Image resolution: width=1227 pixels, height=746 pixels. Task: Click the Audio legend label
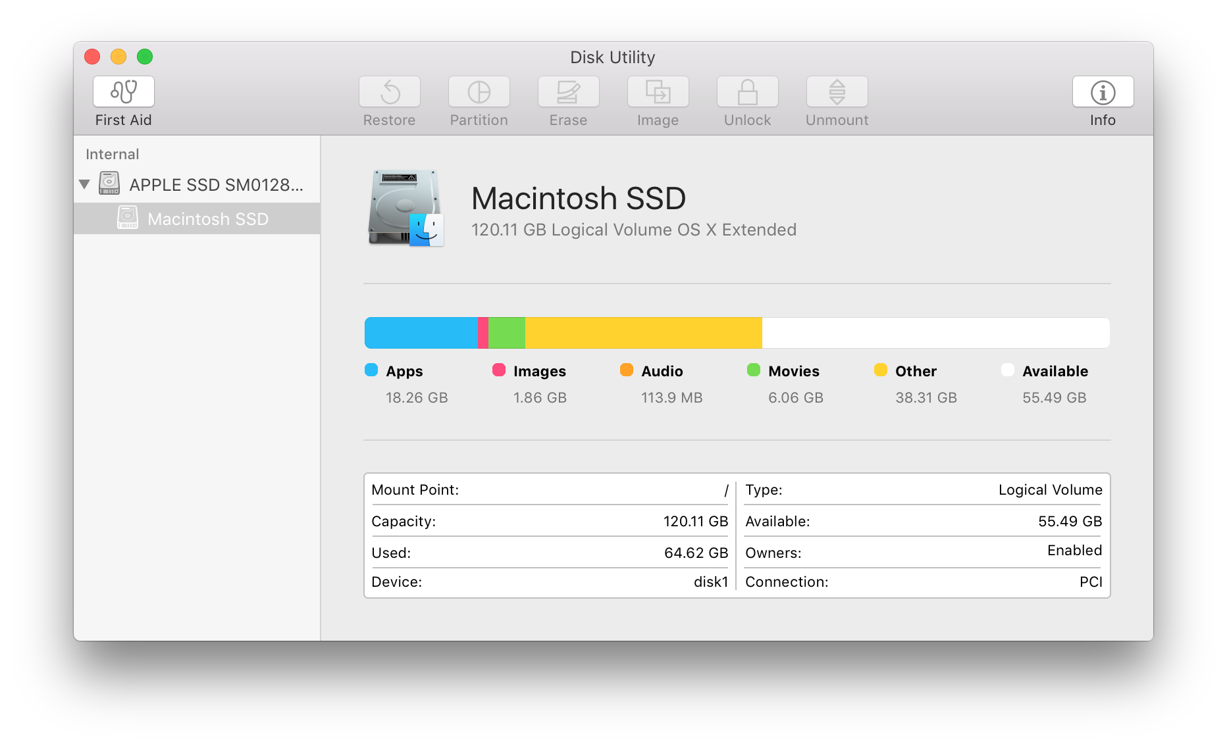point(662,372)
